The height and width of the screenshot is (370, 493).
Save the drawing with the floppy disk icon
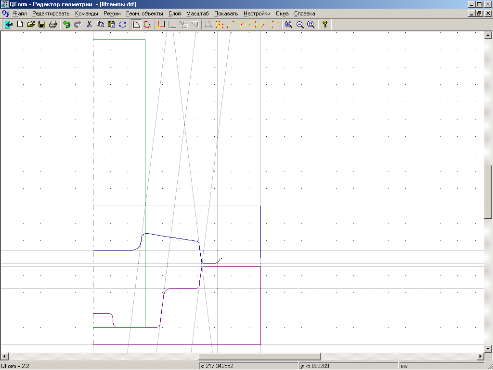42,25
